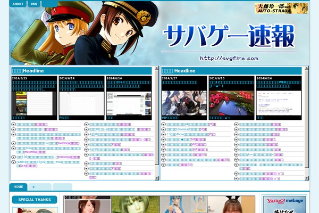Screen dimensions: 319x213
Task: Click right panel scrollbar down arrow
Action: (306, 178)
